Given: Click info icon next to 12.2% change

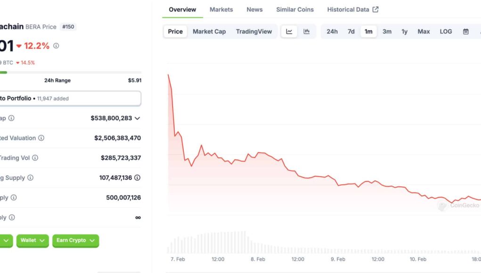Looking at the screenshot, I should tap(56, 46).
